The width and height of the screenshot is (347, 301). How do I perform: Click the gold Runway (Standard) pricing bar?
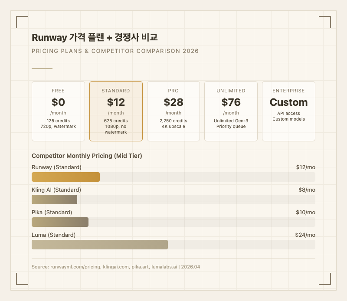(x=65, y=177)
